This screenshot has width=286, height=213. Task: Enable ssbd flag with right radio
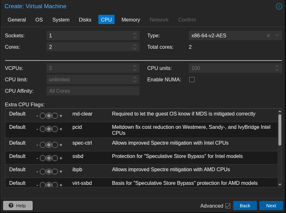coord(55,158)
